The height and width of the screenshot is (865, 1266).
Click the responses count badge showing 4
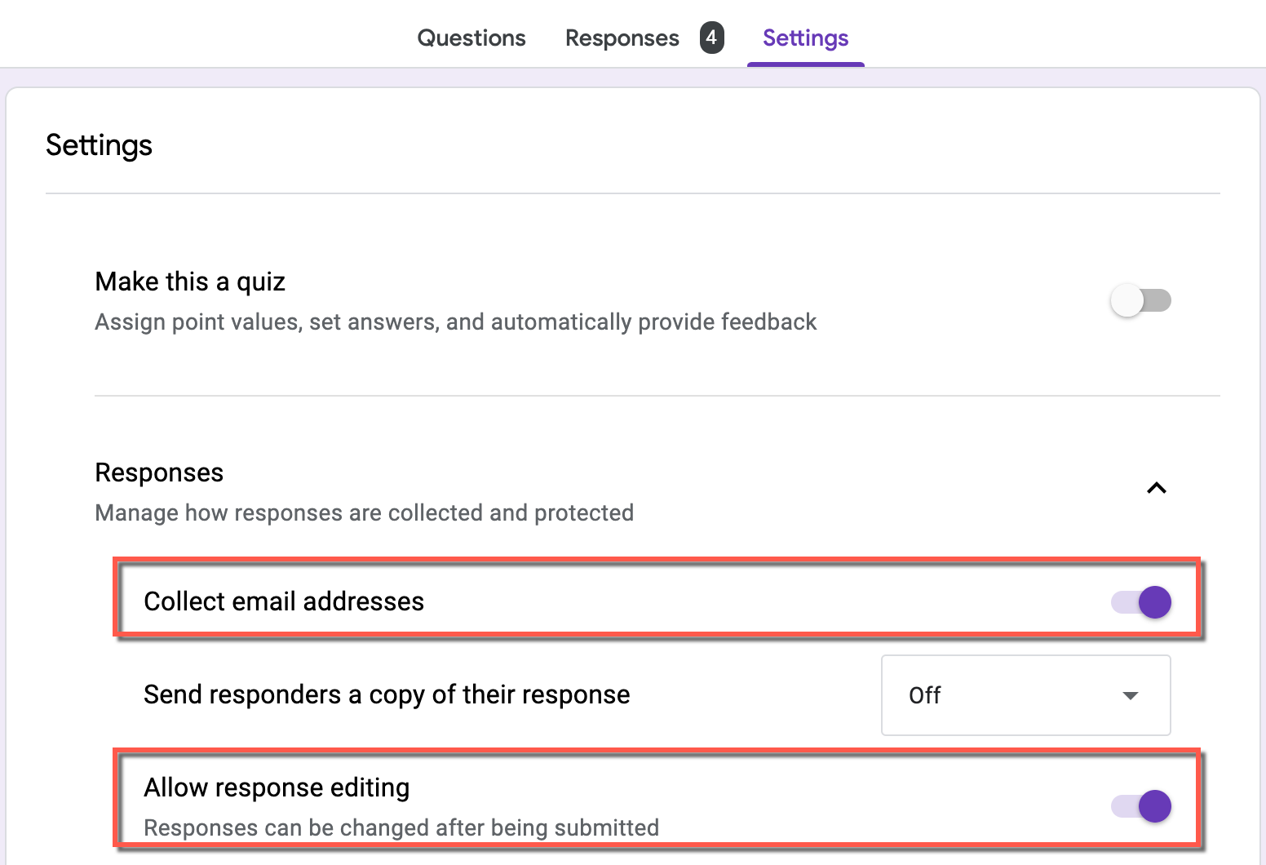[x=711, y=38]
